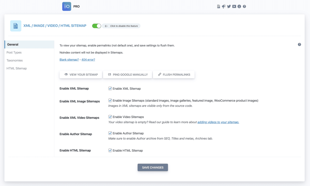Image resolution: width=310 pixels, height=186 pixels.
Task: Select the General tab
Action: [x=29, y=44]
